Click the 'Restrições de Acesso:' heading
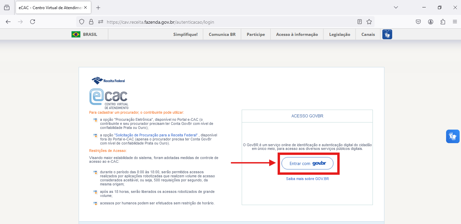The width and height of the screenshot is (461, 224). point(108,151)
